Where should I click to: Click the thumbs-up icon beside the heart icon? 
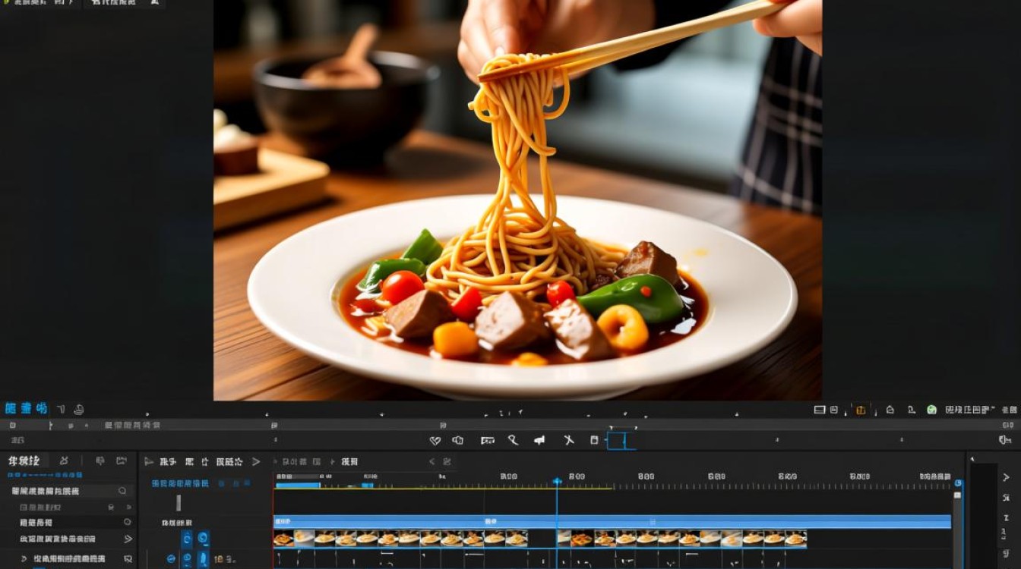coord(458,441)
